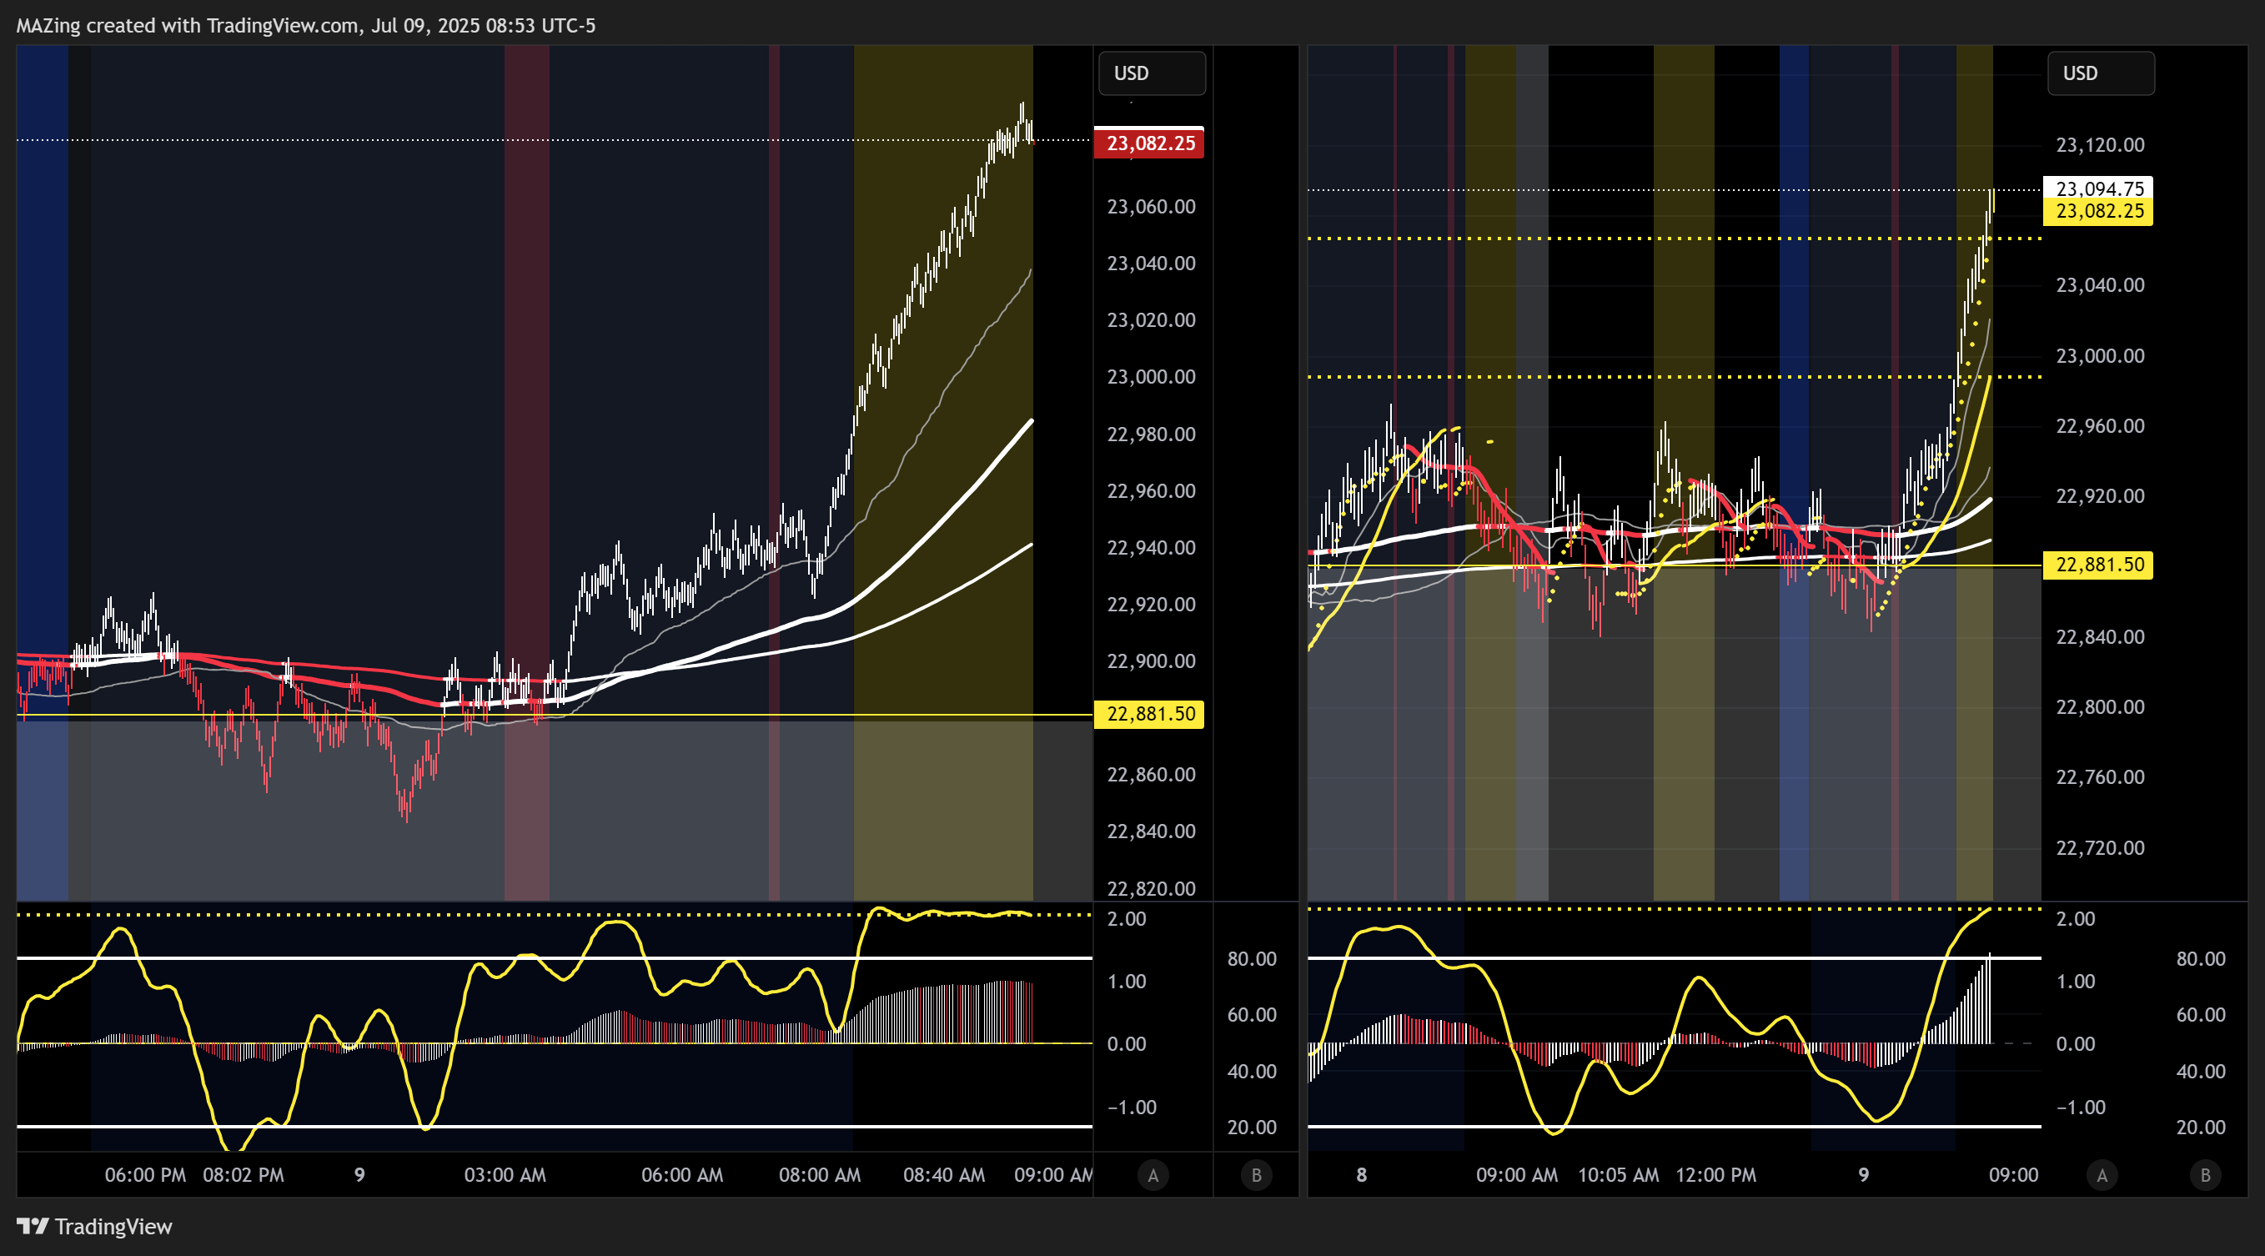Click the 08:00 AM time axis label
This screenshot has height=1256, width=2265.
pos(820,1175)
